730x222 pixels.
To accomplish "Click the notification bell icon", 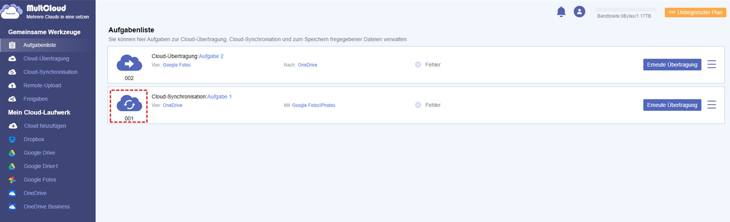I will click(561, 12).
